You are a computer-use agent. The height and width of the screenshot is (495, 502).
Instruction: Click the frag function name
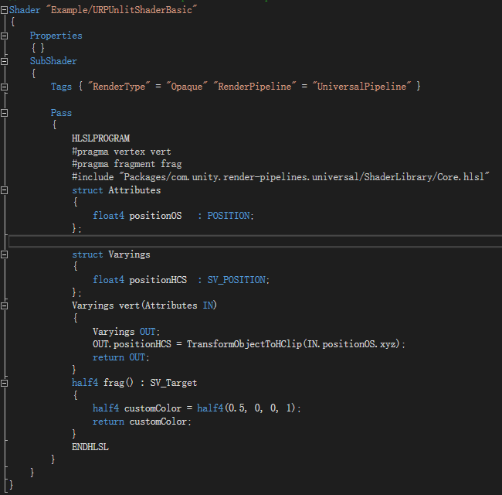[114, 383]
